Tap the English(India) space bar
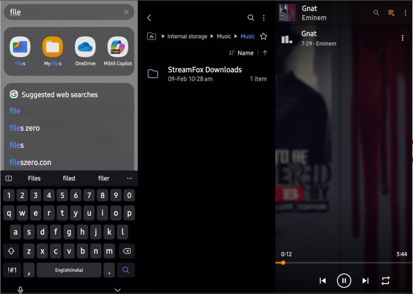 [x=69, y=270]
